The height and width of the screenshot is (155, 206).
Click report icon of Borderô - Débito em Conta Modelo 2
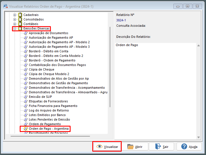click(x=26, y=56)
